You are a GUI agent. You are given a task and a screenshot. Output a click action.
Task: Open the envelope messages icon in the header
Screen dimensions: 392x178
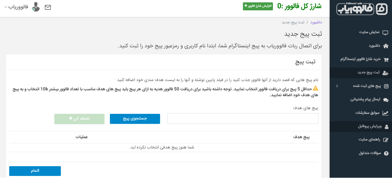pyautogui.click(x=48, y=7)
